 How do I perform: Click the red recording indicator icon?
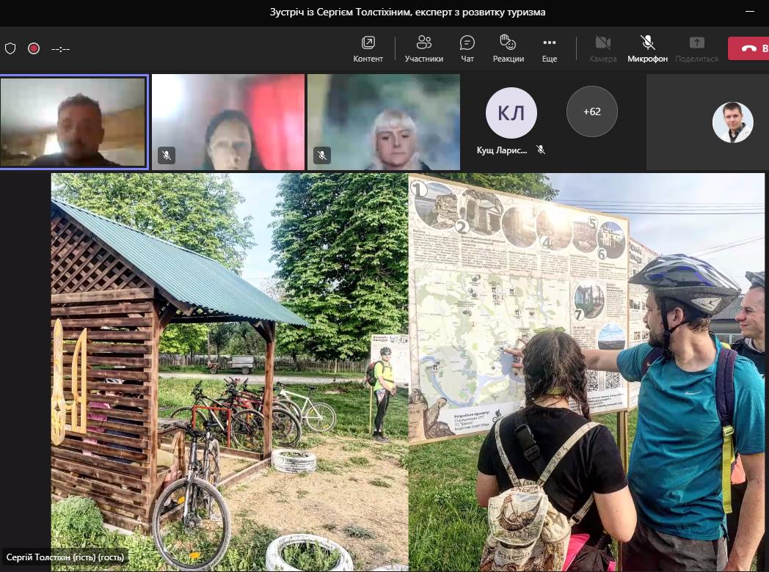tap(34, 48)
